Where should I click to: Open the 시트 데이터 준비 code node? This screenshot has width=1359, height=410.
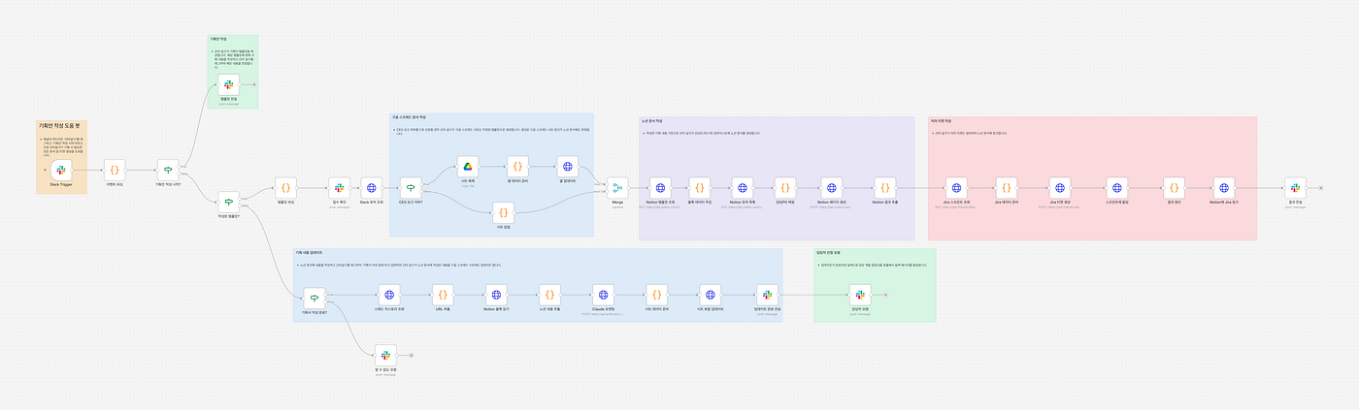click(x=657, y=294)
